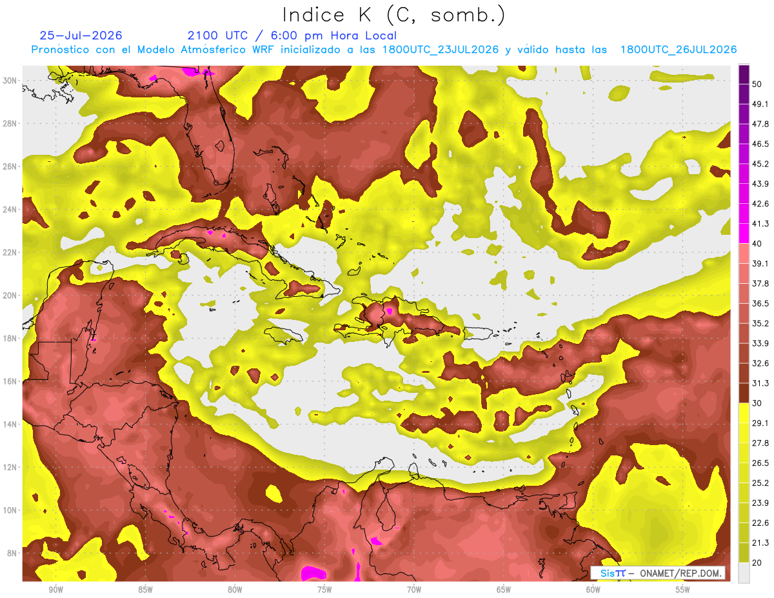This screenshot has height=598, width=774.
Task: Click the color scale value 27.8
Action: [760, 443]
